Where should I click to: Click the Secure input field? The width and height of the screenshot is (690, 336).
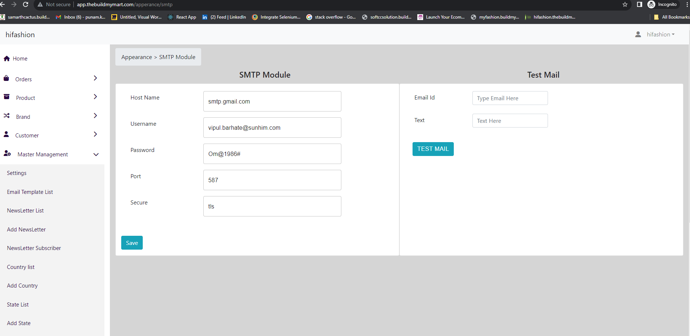(272, 206)
